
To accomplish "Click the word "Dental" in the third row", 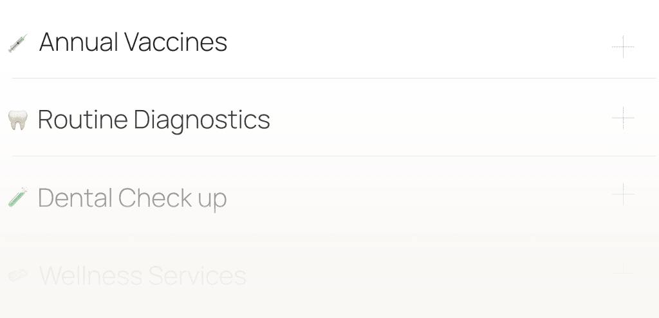I will 75,198.
